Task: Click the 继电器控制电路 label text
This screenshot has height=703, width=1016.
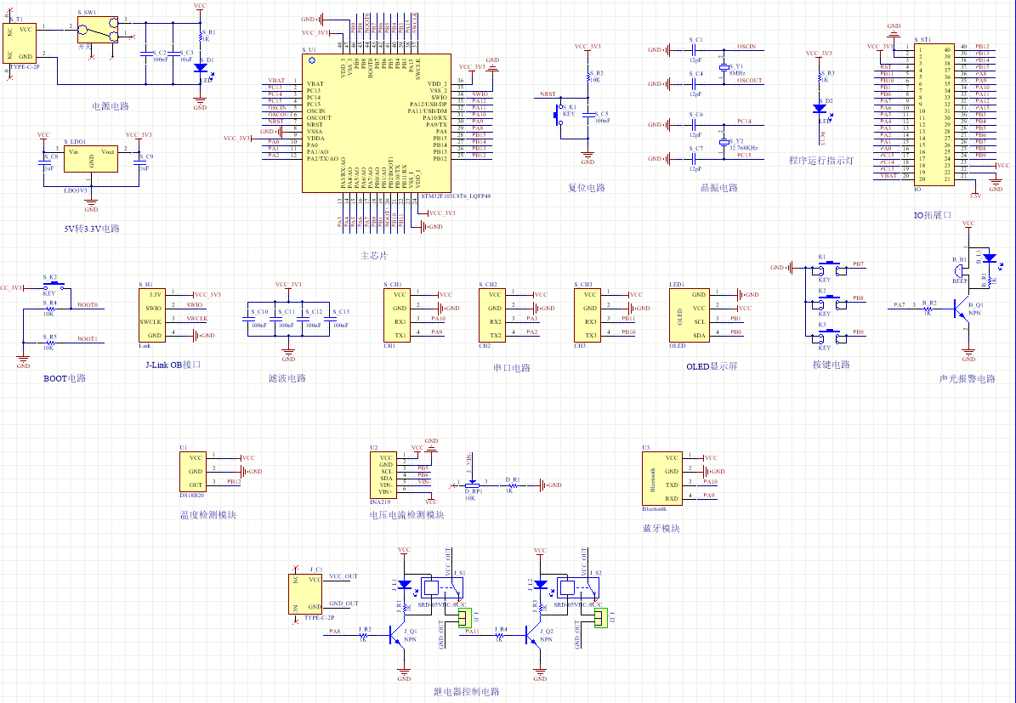Action: (466, 691)
